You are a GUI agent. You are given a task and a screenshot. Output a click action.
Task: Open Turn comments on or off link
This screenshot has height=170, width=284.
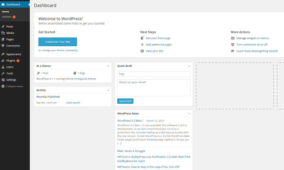pos(252,44)
